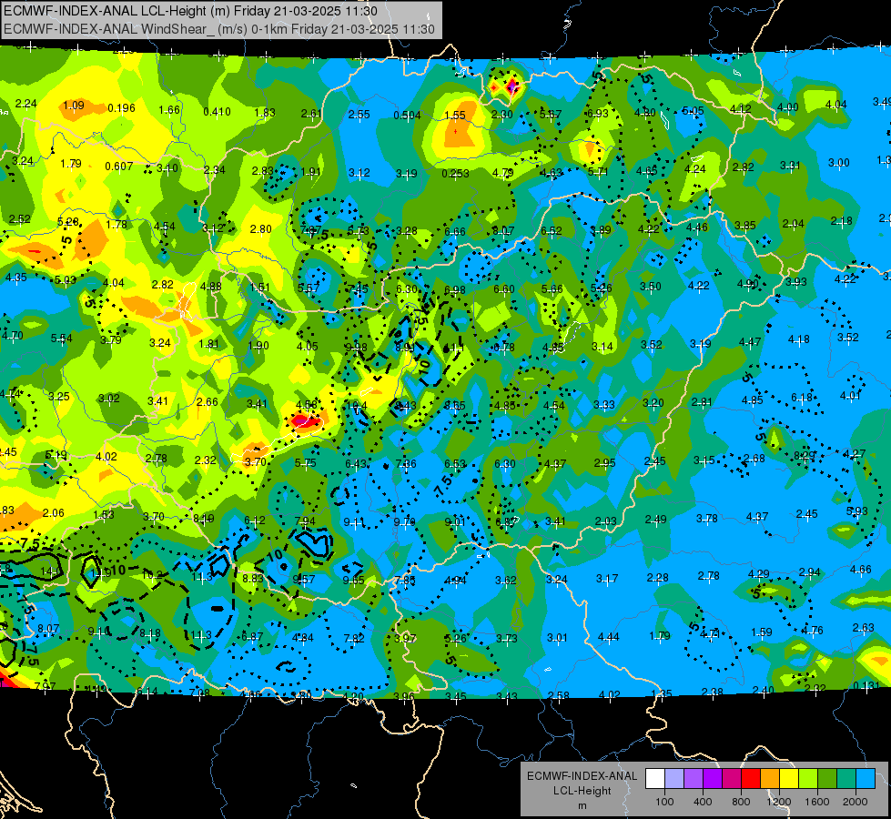Click the wind shear value 4.66
The width and height of the screenshot is (891, 819).
[860, 569]
